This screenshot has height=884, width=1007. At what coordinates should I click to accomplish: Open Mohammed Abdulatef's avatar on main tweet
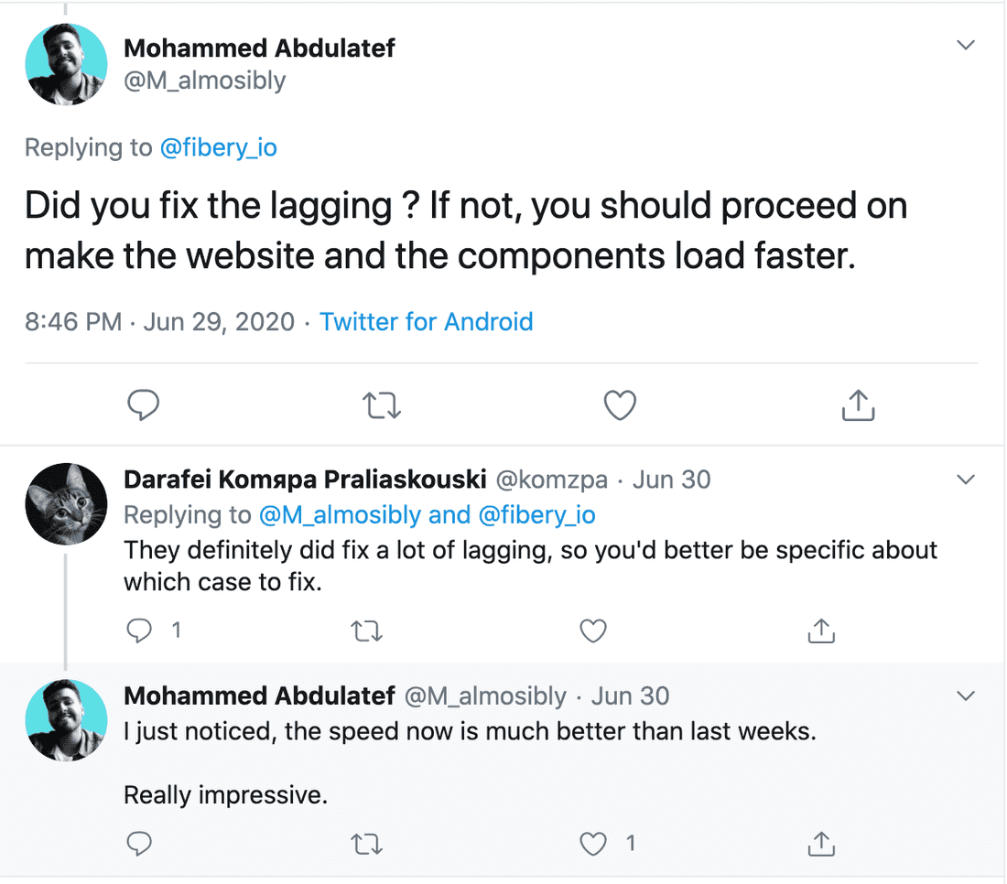65,63
